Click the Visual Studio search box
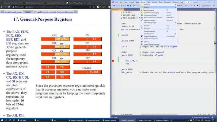Screen dimensions: 217x122 click(x=188, y=2)
